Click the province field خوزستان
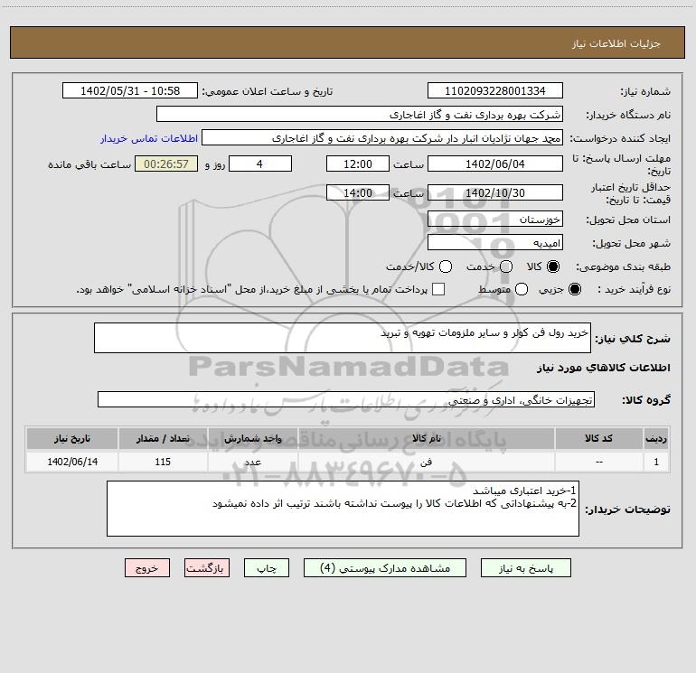 495,219
